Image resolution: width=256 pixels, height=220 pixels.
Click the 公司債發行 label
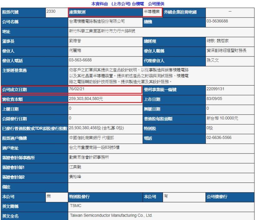pyautogui.click(x=217, y=197)
